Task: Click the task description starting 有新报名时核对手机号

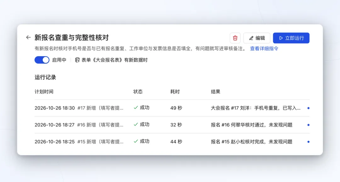Action: click(x=140, y=48)
